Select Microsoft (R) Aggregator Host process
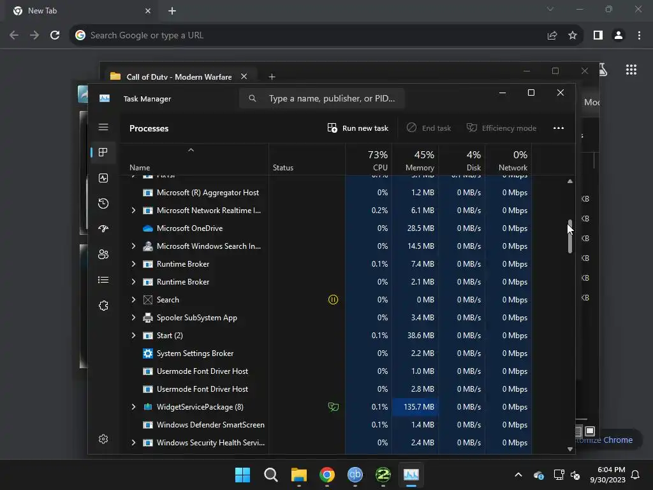This screenshot has height=490, width=653. (x=327, y=193)
